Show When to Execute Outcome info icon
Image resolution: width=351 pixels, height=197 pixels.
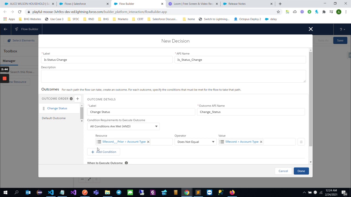[126, 163]
